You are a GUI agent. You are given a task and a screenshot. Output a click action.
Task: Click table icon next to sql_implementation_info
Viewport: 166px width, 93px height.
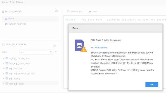tap(7, 73)
